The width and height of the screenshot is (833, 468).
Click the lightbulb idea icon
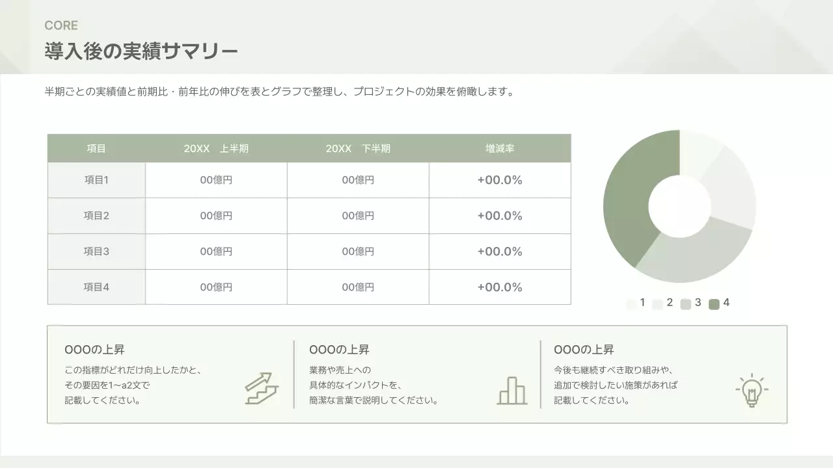pos(752,390)
